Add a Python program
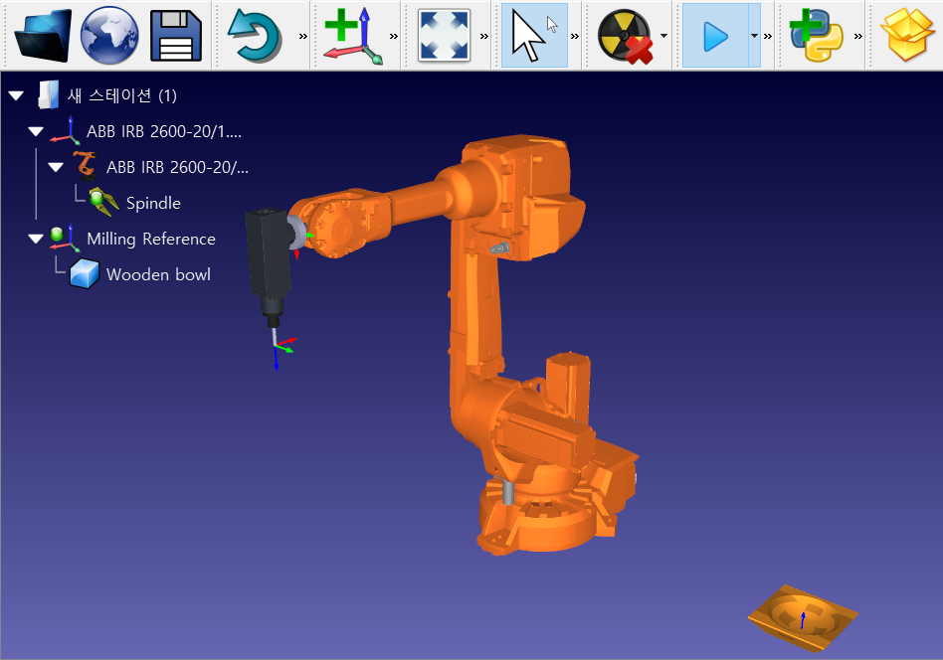 (816, 36)
